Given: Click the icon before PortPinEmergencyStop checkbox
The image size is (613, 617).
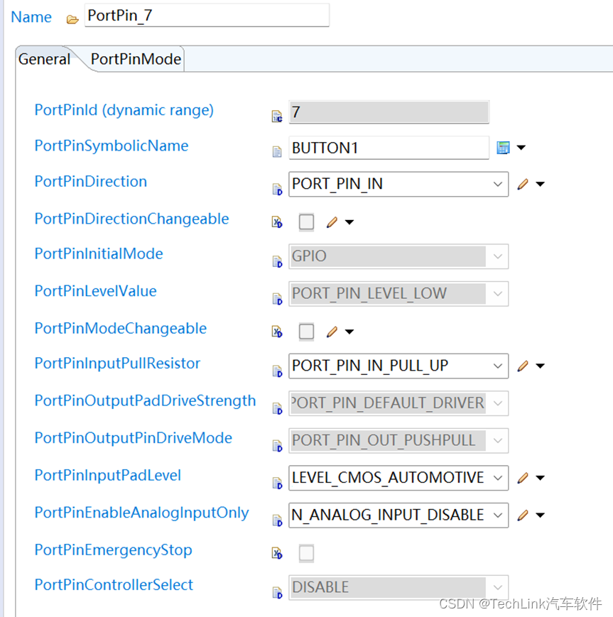Looking at the screenshot, I should pyautogui.click(x=277, y=553).
